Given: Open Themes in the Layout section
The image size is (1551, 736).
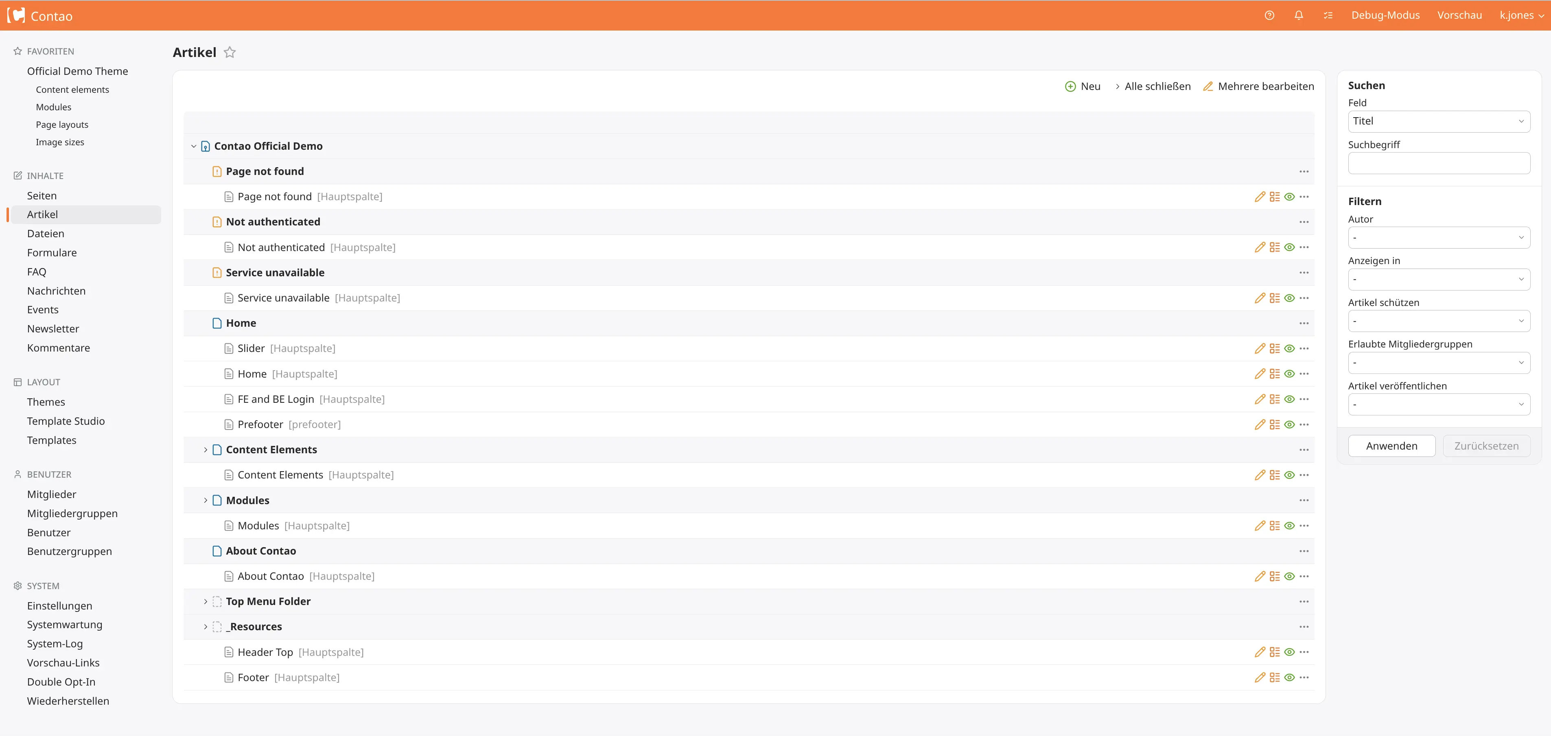Looking at the screenshot, I should (46, 402).
